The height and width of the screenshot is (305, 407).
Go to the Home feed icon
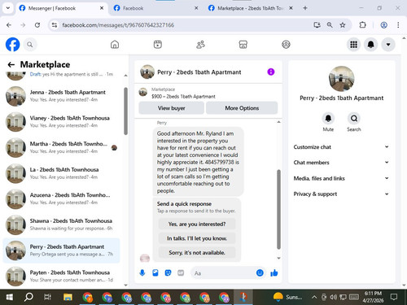point(115,45)
